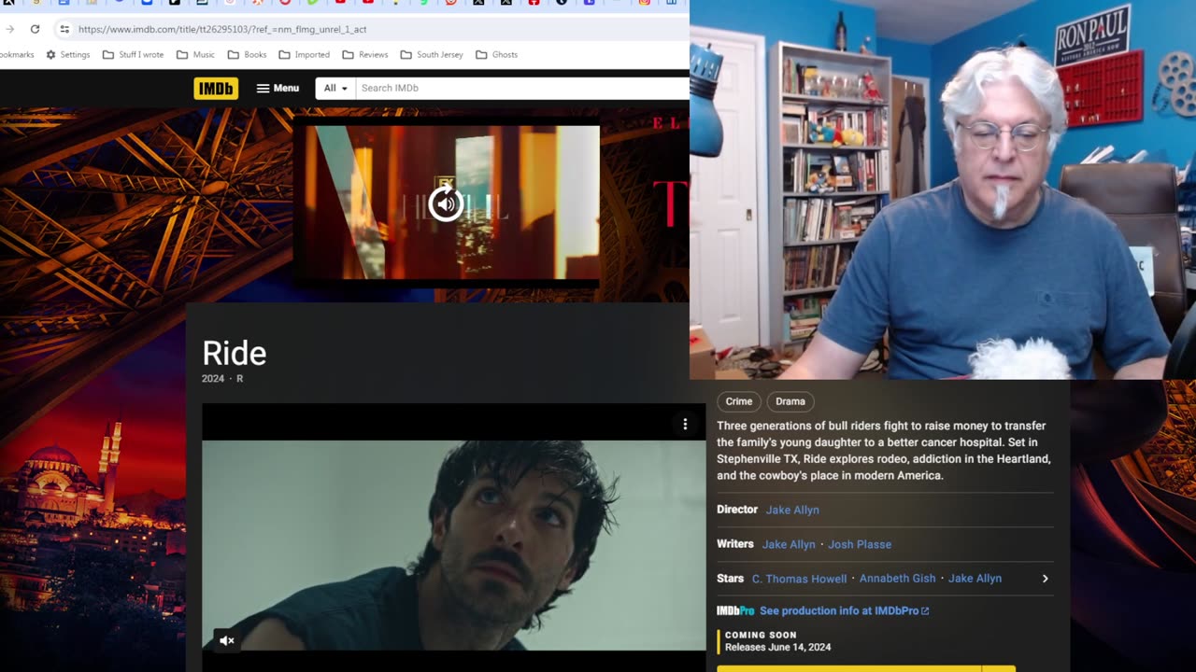
Task: Open C. Thomas Howell's page
Action: point(799,579)
